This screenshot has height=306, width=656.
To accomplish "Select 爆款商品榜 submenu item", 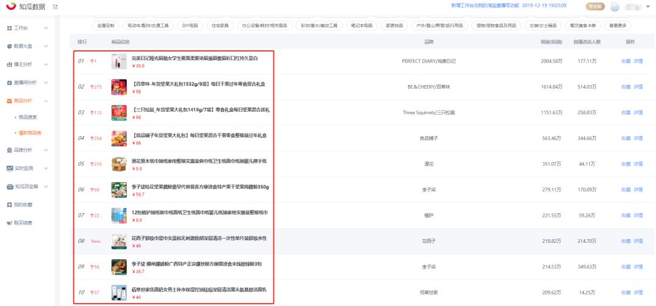I will 30,133.
